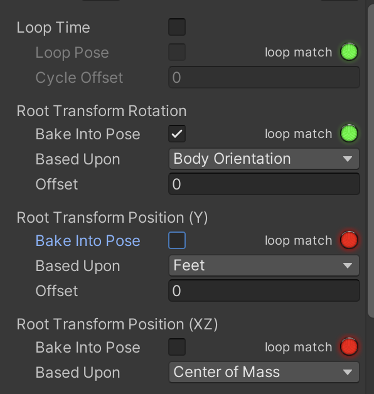Open the Center of Mass dropdown

coord(264,372)
